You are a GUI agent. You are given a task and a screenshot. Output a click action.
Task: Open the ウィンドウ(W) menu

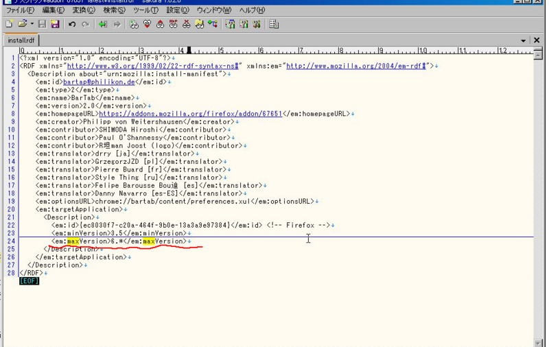point(214,10)
